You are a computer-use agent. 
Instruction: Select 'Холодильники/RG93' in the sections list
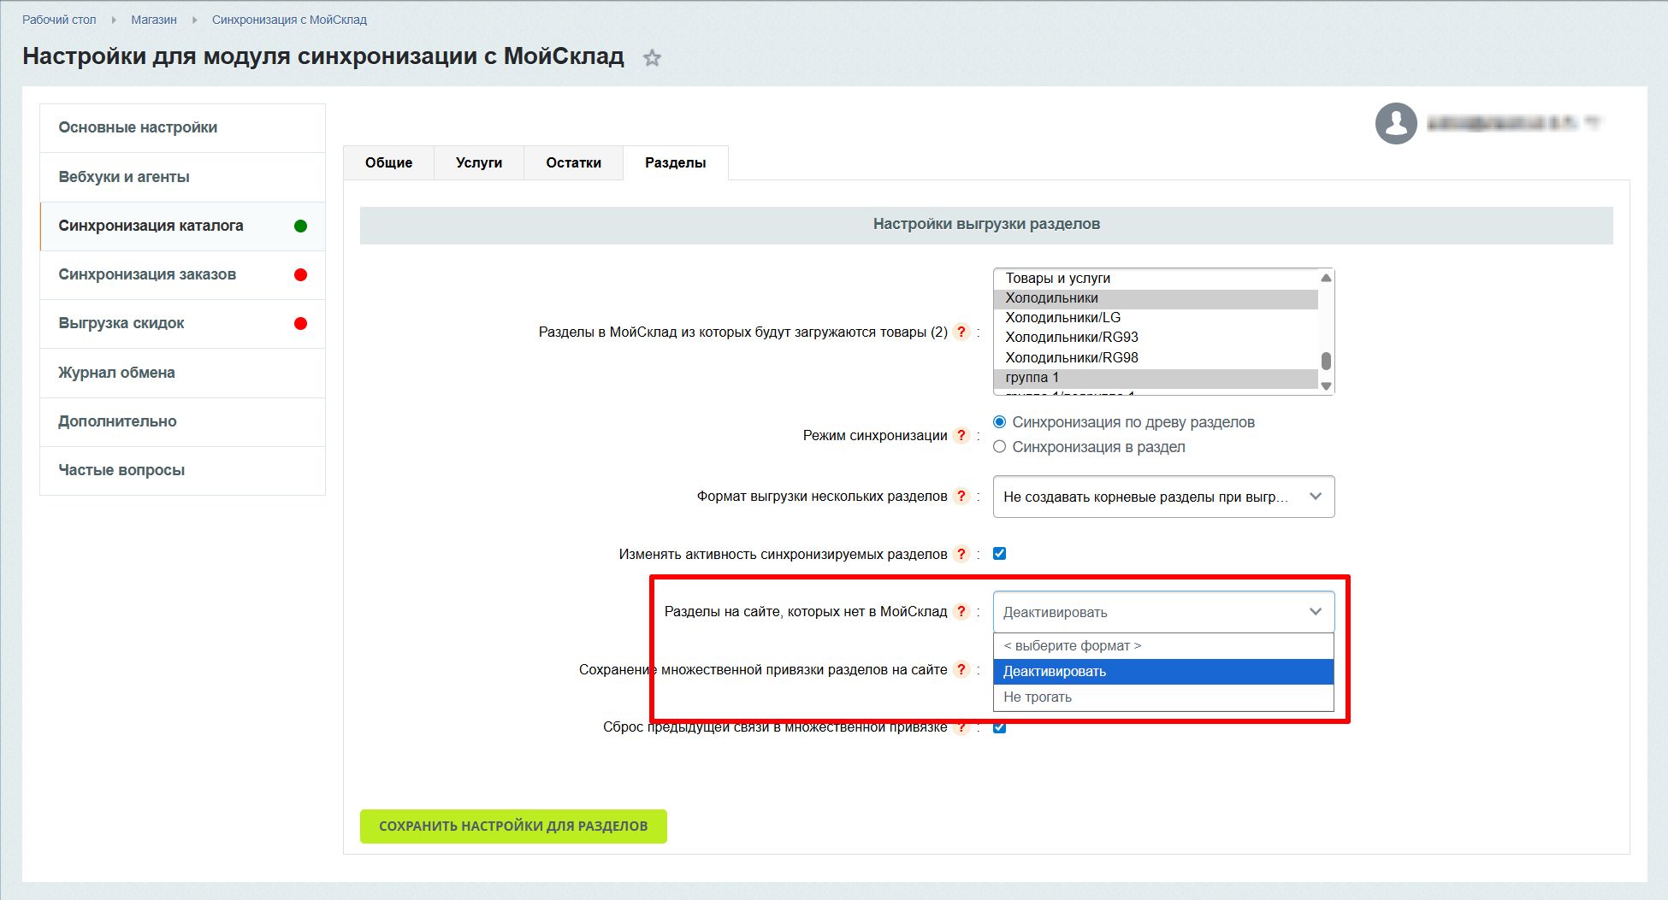1156,338
